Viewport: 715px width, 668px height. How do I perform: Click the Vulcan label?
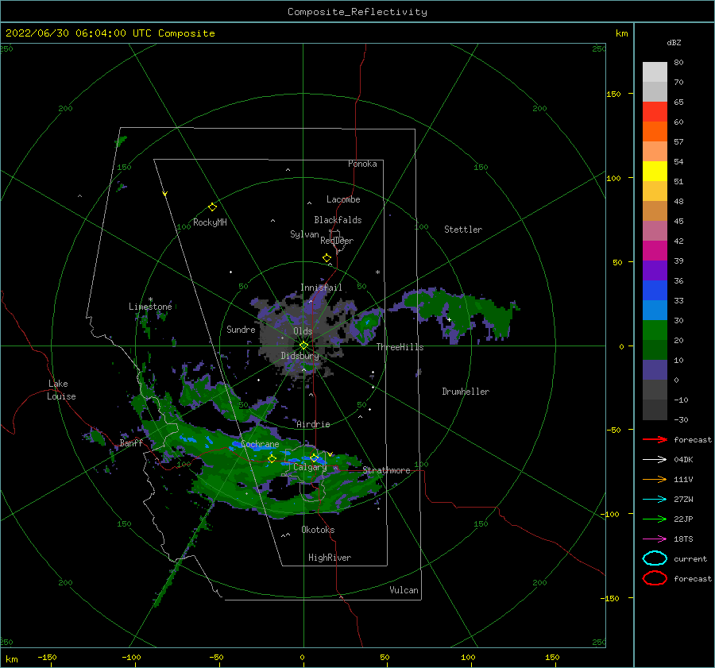click(404, 590)
